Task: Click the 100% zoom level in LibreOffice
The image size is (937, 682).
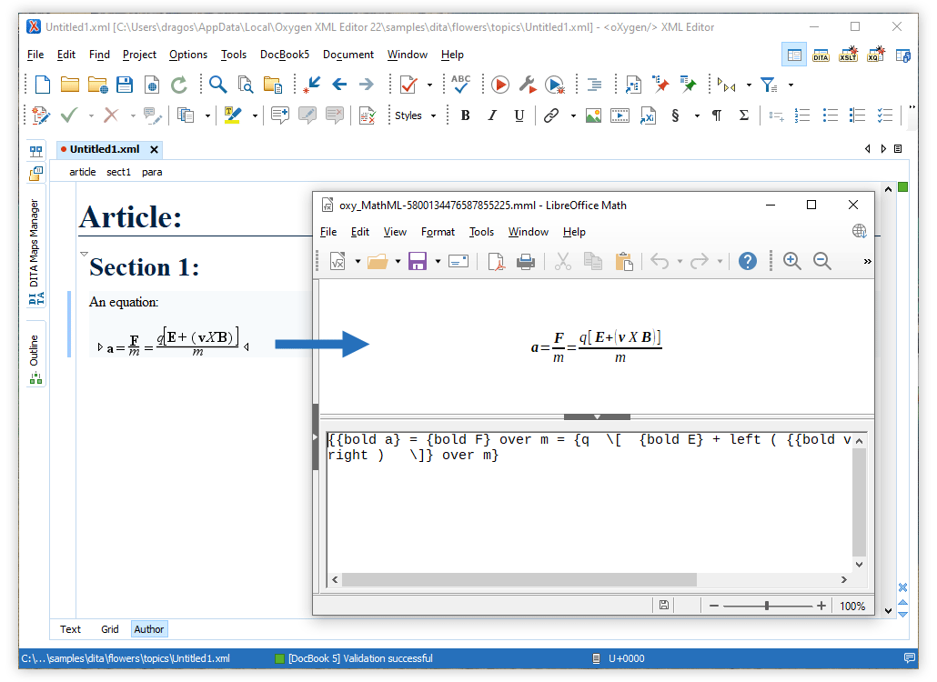Action: 852,607
